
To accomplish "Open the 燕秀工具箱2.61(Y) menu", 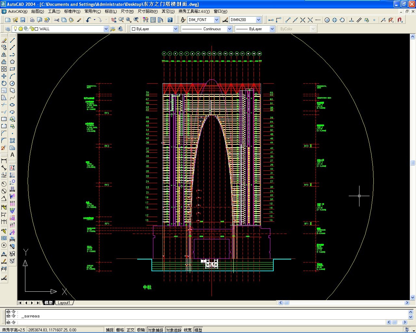I will click(x=194, y=11).
